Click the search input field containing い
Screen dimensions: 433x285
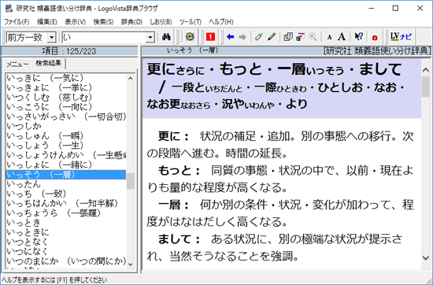tap(104, 37)
